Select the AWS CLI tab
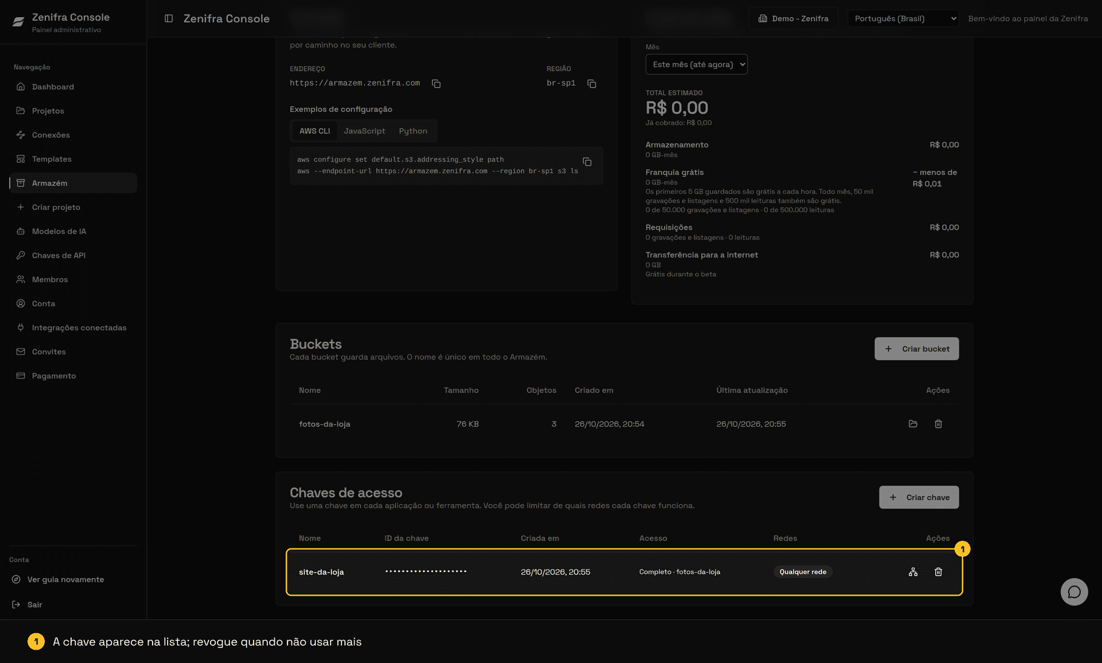 coord(315,131)
